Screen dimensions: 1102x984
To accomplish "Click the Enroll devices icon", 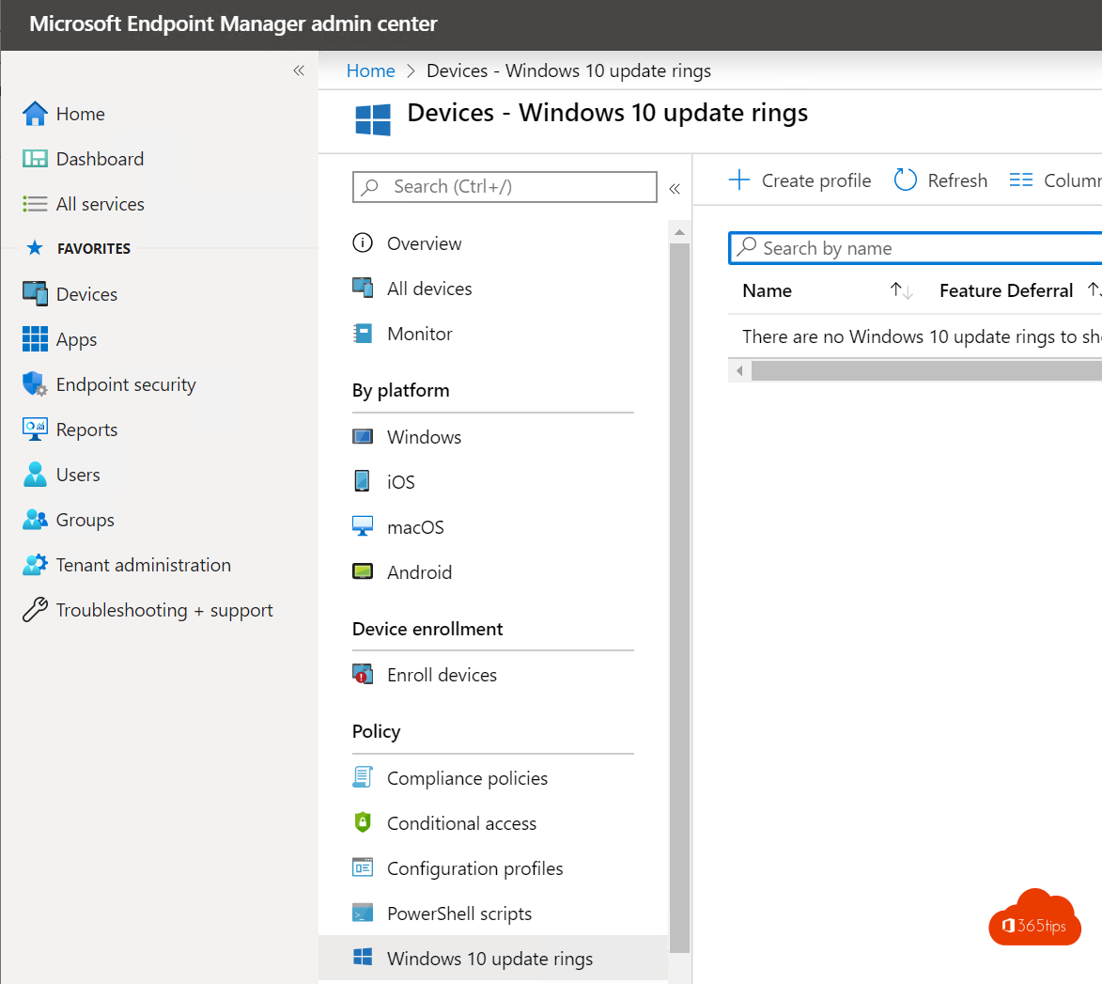I will point(363,674).
